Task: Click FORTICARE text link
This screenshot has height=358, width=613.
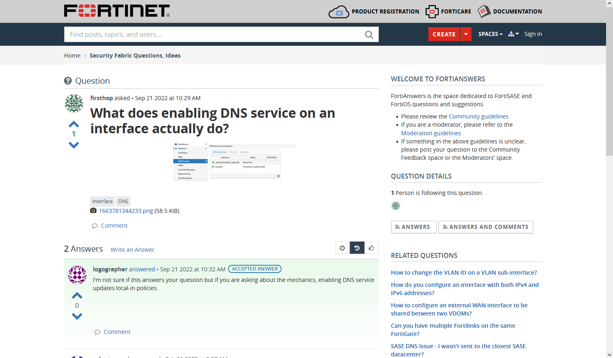Action: coord(456,11)
